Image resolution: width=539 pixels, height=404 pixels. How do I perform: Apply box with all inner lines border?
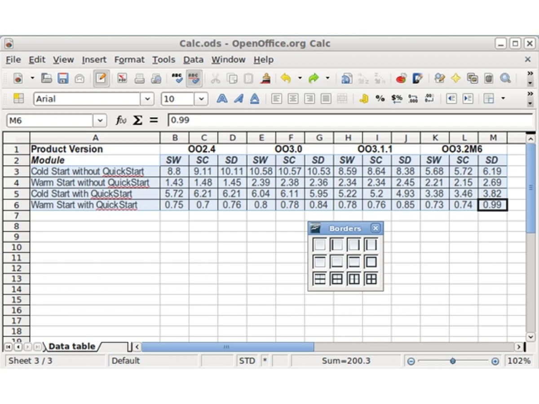click(371, 279)
